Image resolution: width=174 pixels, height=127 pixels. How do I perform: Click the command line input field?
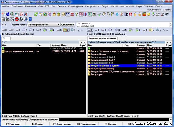[x=114, y=120]
